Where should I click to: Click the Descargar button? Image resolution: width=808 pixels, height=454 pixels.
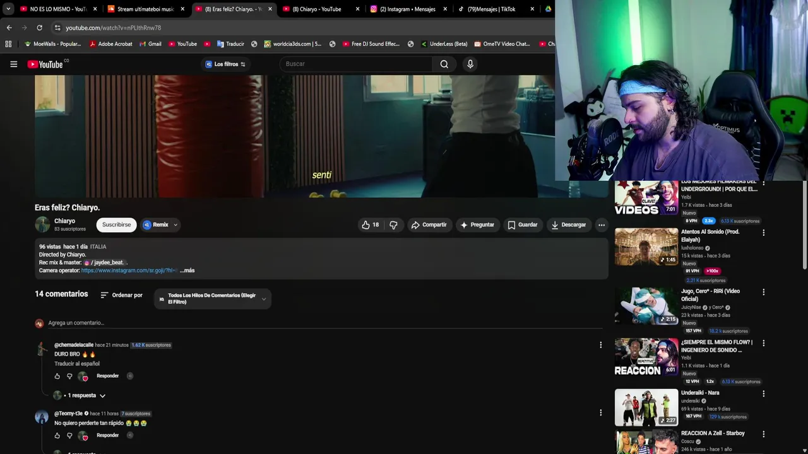[x=569, y=224]
